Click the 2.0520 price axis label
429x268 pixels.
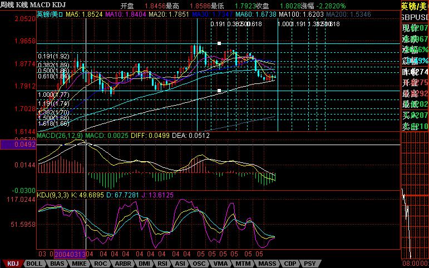25,19
